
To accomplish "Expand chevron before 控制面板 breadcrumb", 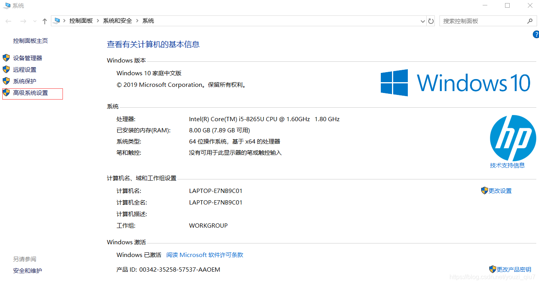I will tap(65, 21).
